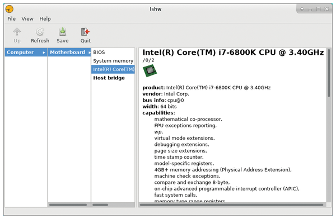
Task: Open the File menu
Action: click(x=11, y=19)
